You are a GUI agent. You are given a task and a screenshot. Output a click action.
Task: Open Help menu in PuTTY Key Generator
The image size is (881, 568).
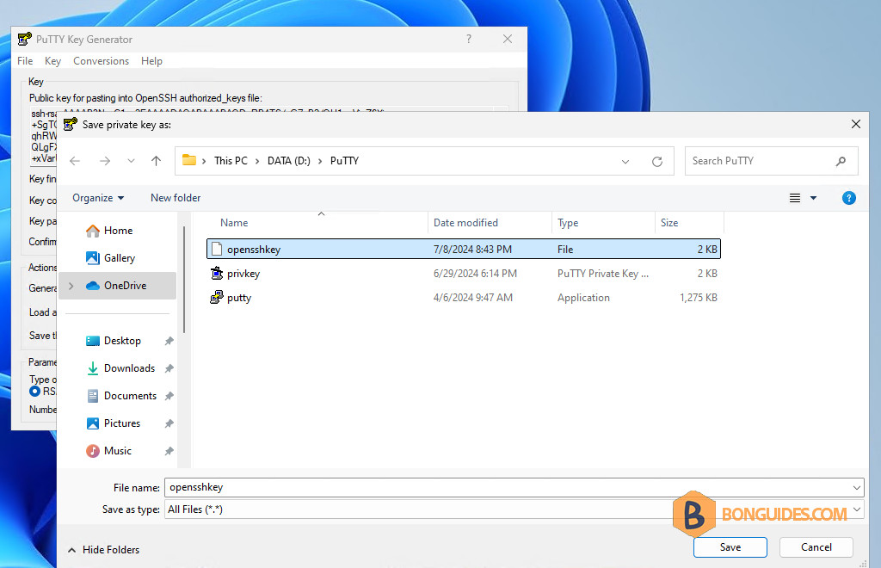[151, 61]
